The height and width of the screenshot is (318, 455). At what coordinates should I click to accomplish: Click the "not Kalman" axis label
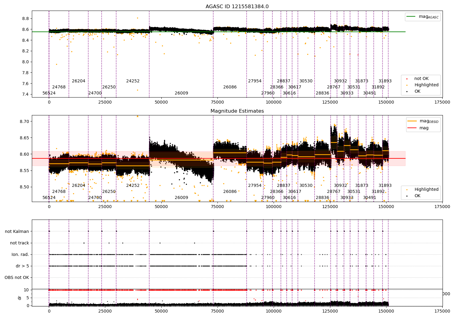tap(17, 231)
